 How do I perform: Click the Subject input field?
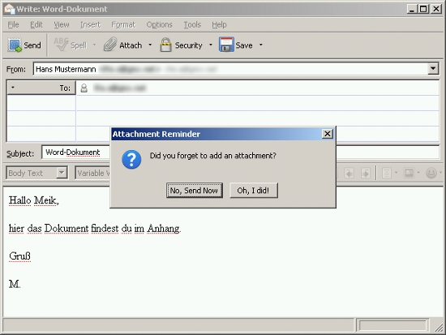coord(240,152)
